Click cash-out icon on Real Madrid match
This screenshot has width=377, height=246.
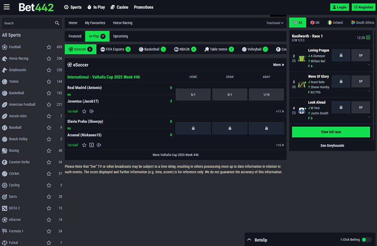[92, 111]
